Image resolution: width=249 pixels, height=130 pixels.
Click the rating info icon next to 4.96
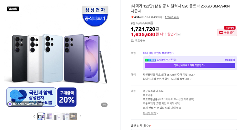[x=159, y=17]
